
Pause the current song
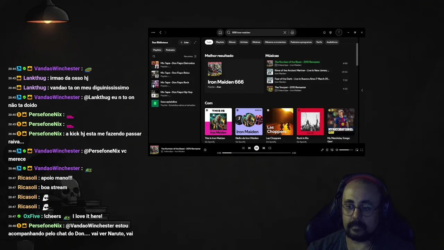point(256,148)
